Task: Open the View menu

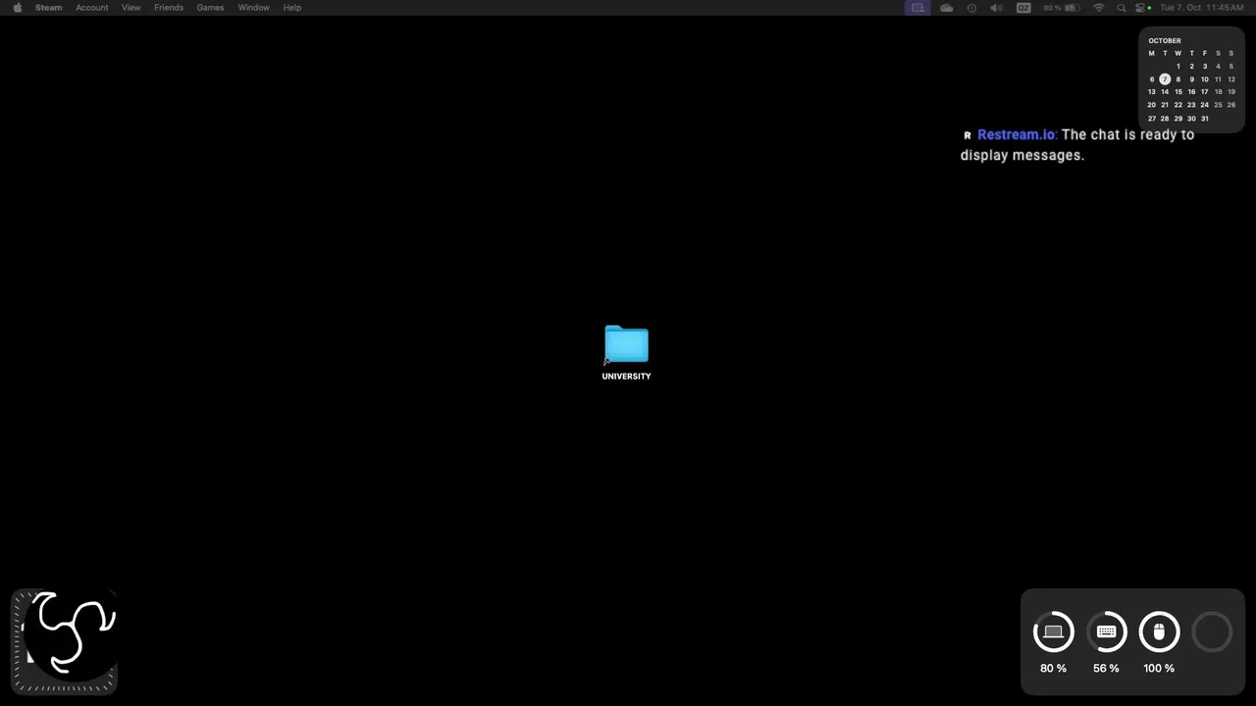Action: [x=131, y=7]
